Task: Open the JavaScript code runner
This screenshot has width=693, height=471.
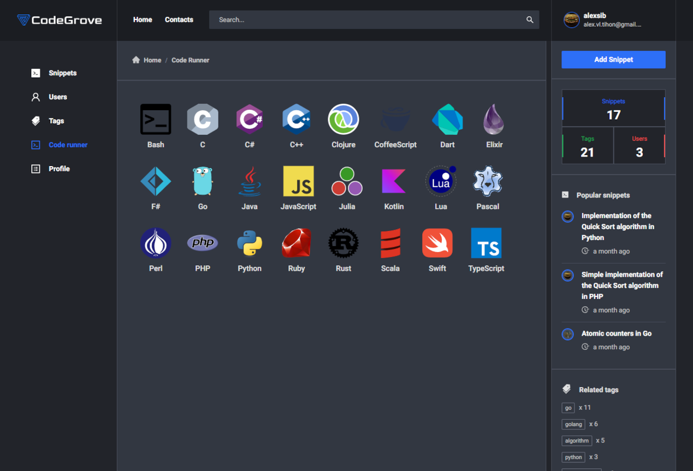Action: [298, 181]
